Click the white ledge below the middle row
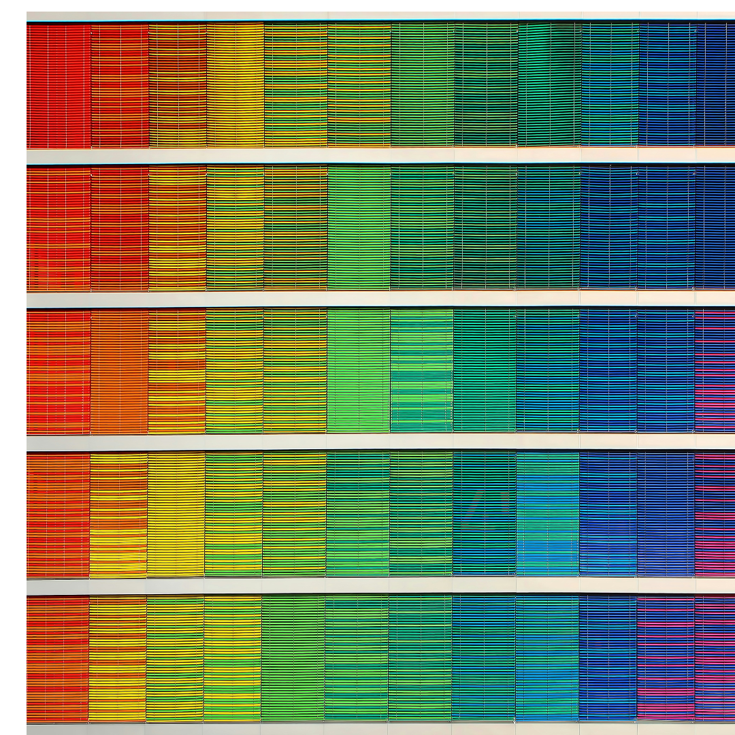 [x=381, y=443]
